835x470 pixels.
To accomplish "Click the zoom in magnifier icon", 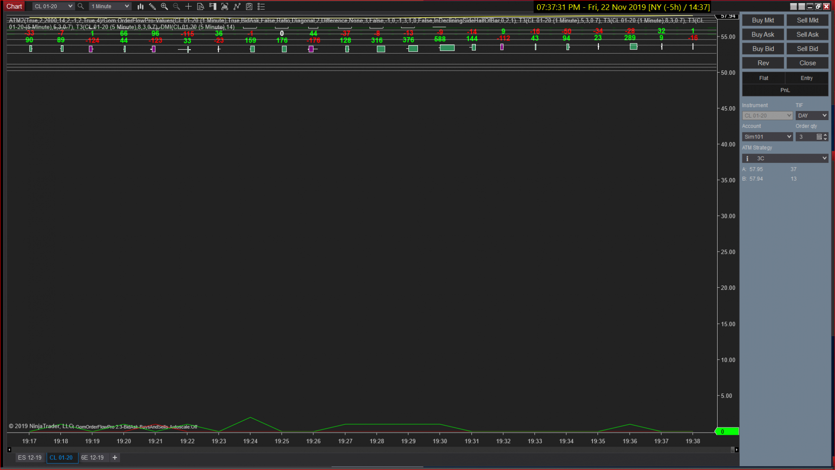I will [164, 7].
